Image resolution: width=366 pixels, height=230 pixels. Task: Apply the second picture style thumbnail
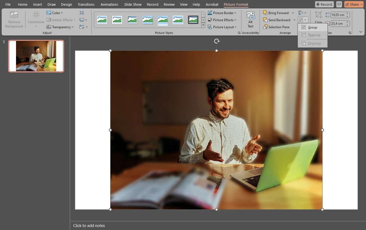point(117,20)
